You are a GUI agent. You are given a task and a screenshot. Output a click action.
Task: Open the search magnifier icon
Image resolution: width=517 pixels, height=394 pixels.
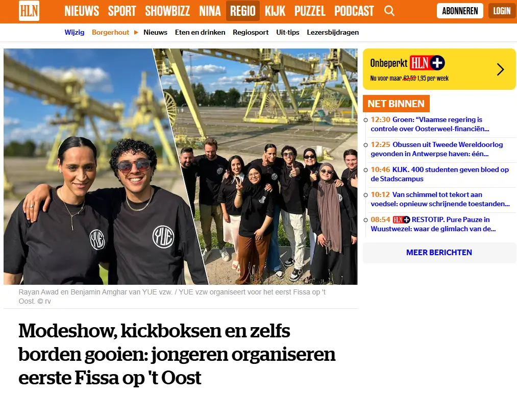389,11
